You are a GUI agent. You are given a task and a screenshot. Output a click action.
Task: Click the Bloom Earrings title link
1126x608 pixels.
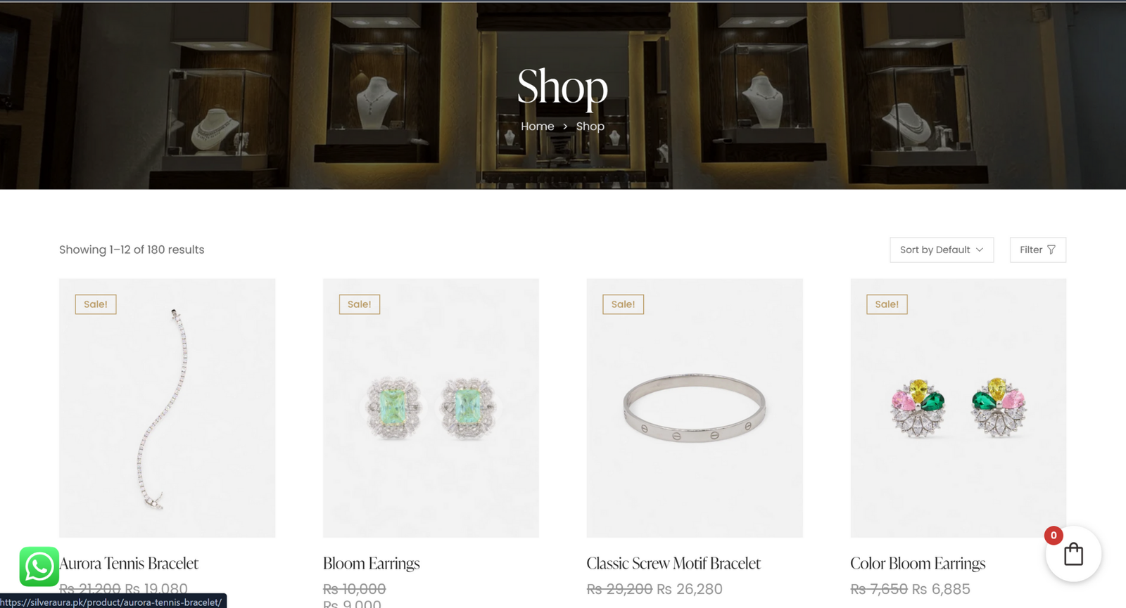(x=372, y=563)
